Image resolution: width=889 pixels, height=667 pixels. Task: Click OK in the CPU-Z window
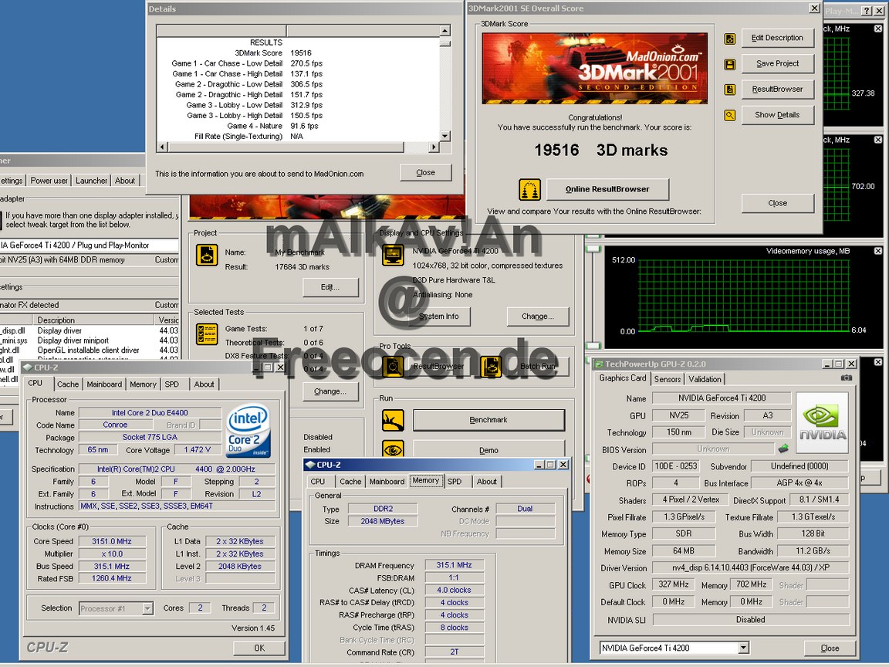[259, 648]
